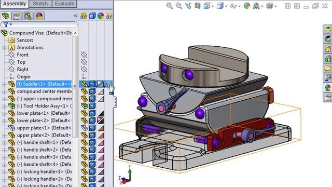Click the tree filter input field

point(39,24)
